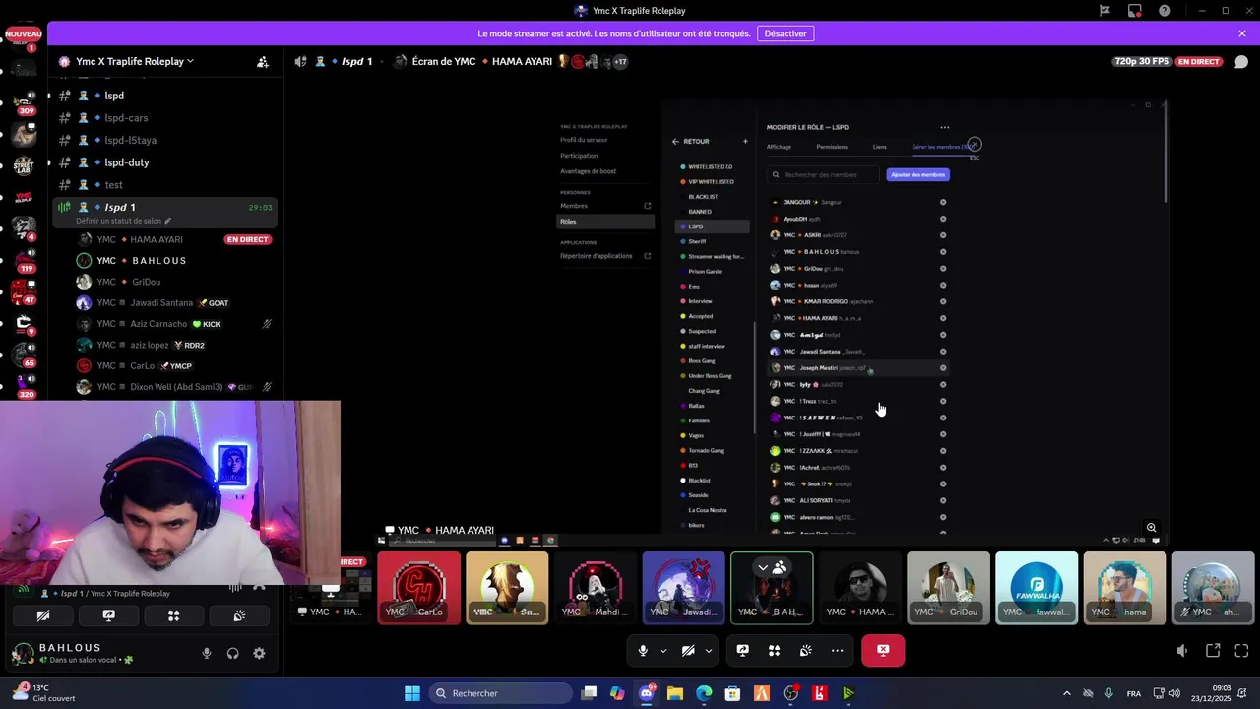The height and width of the screenshot is (709, 1260).
Task: Click the red disconnect call button
Action: click(883, 650)
